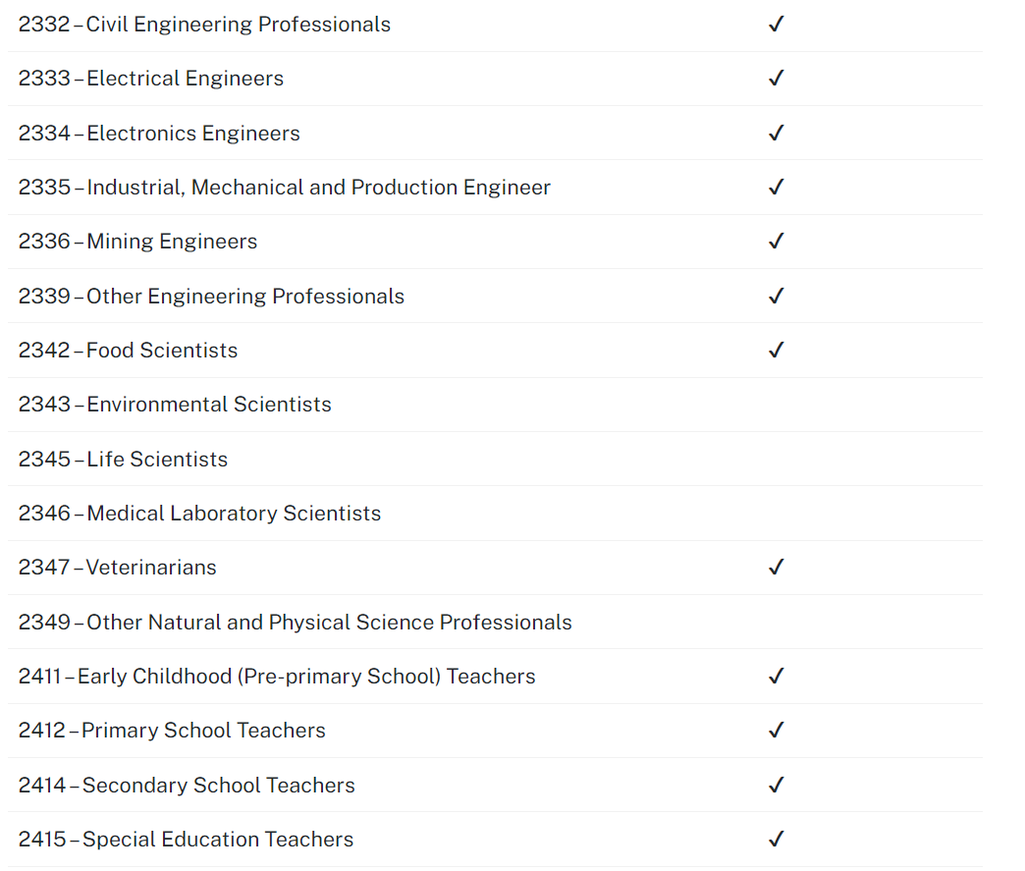Click the checkmark in the Veterinarians row
1025x871 pixels.
pos(776,568)
